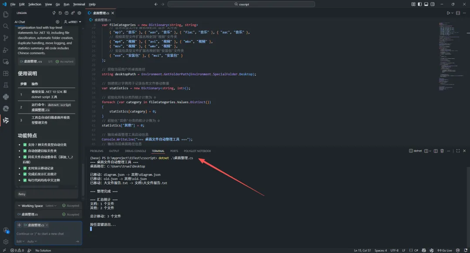Click the Ln 15, Col 57 status entry

(363, 250)
